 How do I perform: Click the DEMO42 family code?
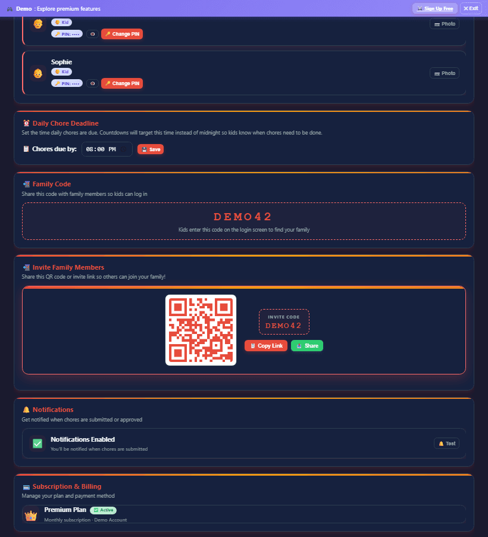click(243, 217)
